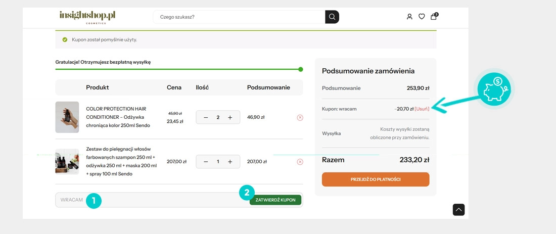Click the insightshop.pl logo
Image resolution: width=556 pixels, height=234 pixels.
(x=87, y=17)
